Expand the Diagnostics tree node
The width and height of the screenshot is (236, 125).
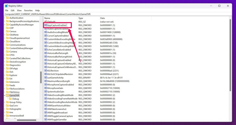point(4,65)
